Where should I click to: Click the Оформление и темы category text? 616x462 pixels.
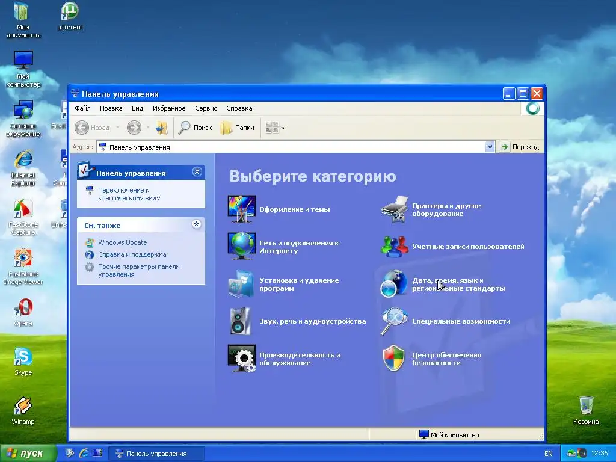[295, 209]
